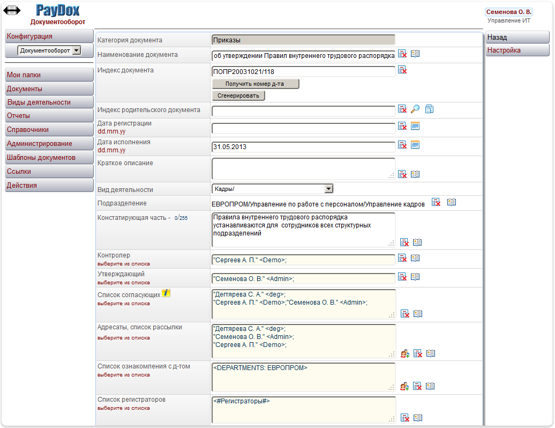
Task: Select Справочники from the sidebar menu
Action: pyautogui.click(x=49, y=130)
